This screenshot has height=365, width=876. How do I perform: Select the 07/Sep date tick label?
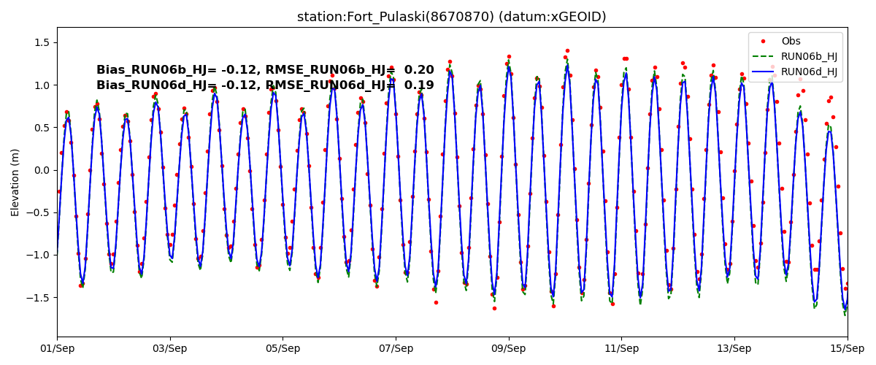click(396, 348)
